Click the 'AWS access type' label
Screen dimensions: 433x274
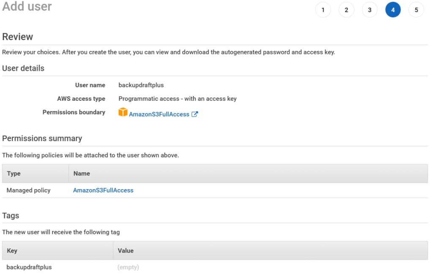81,99
